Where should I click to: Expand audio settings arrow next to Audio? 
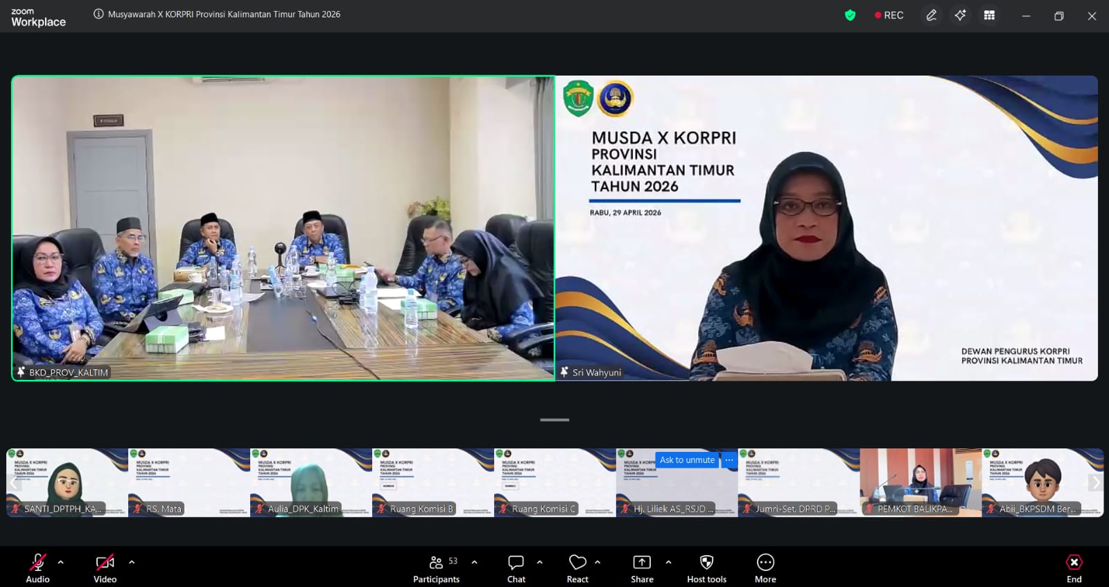[60, 562]
